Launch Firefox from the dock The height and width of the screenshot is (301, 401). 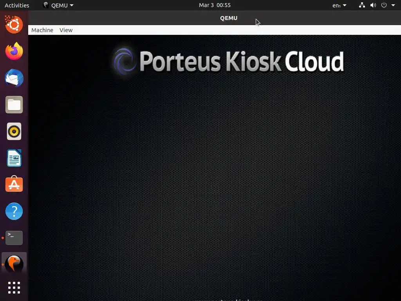[x=14, y=51]
